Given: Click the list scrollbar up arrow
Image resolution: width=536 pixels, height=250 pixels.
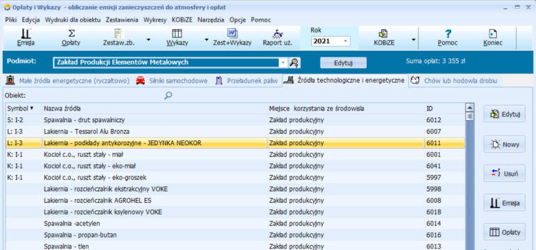Looking at the screenshot, I should pos(470,108).
